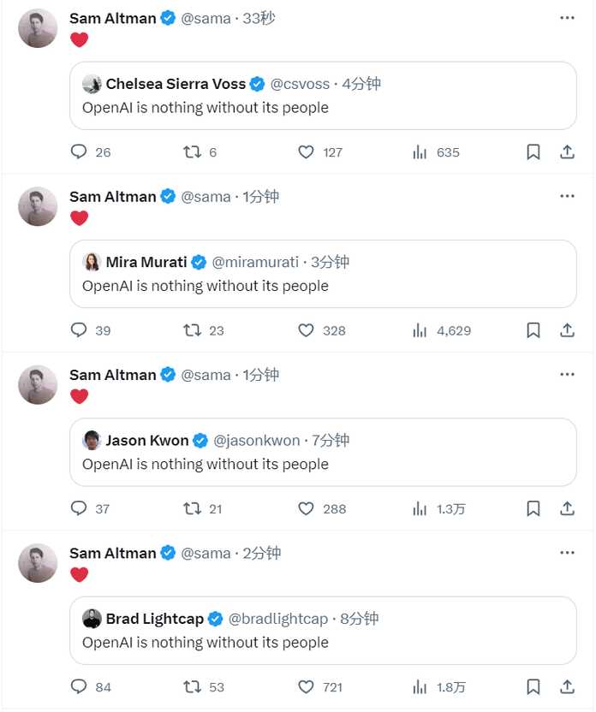Bookmark the tweet quoting Brad Lightcap
Screen dimensions: 596x712
pyautogui.click(x=533, y=686)
